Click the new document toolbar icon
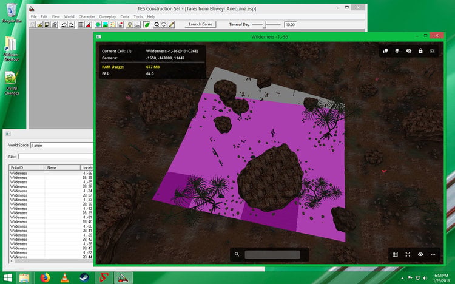 click(x=33, y=25)
